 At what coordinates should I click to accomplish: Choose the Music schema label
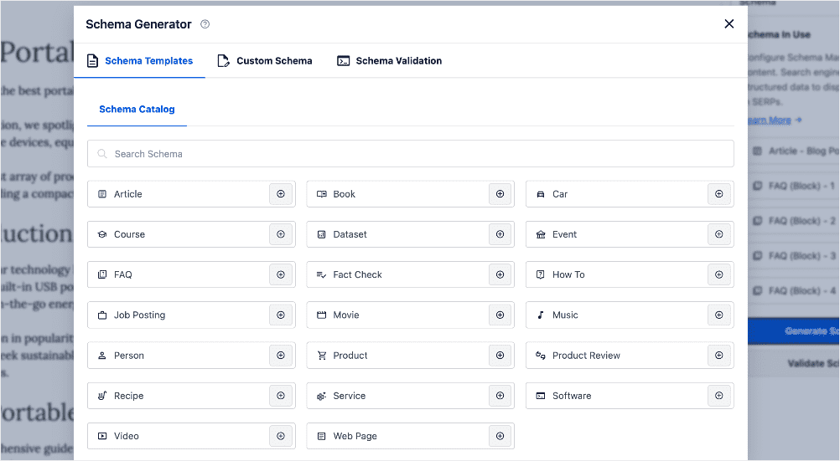[565, 315]
